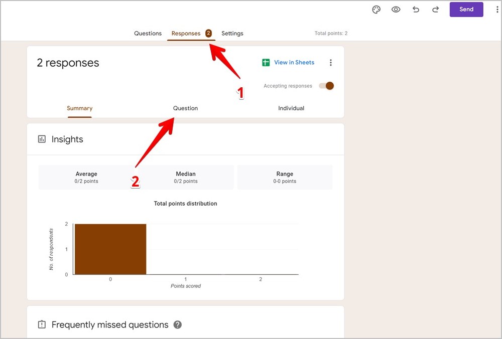Click the Frequently missed questions help icon
The height and width of the screenshot is (339, 502).
tap(178, 325)
